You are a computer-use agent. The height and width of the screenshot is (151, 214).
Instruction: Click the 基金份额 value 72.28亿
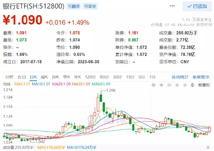tap(188, 47)
